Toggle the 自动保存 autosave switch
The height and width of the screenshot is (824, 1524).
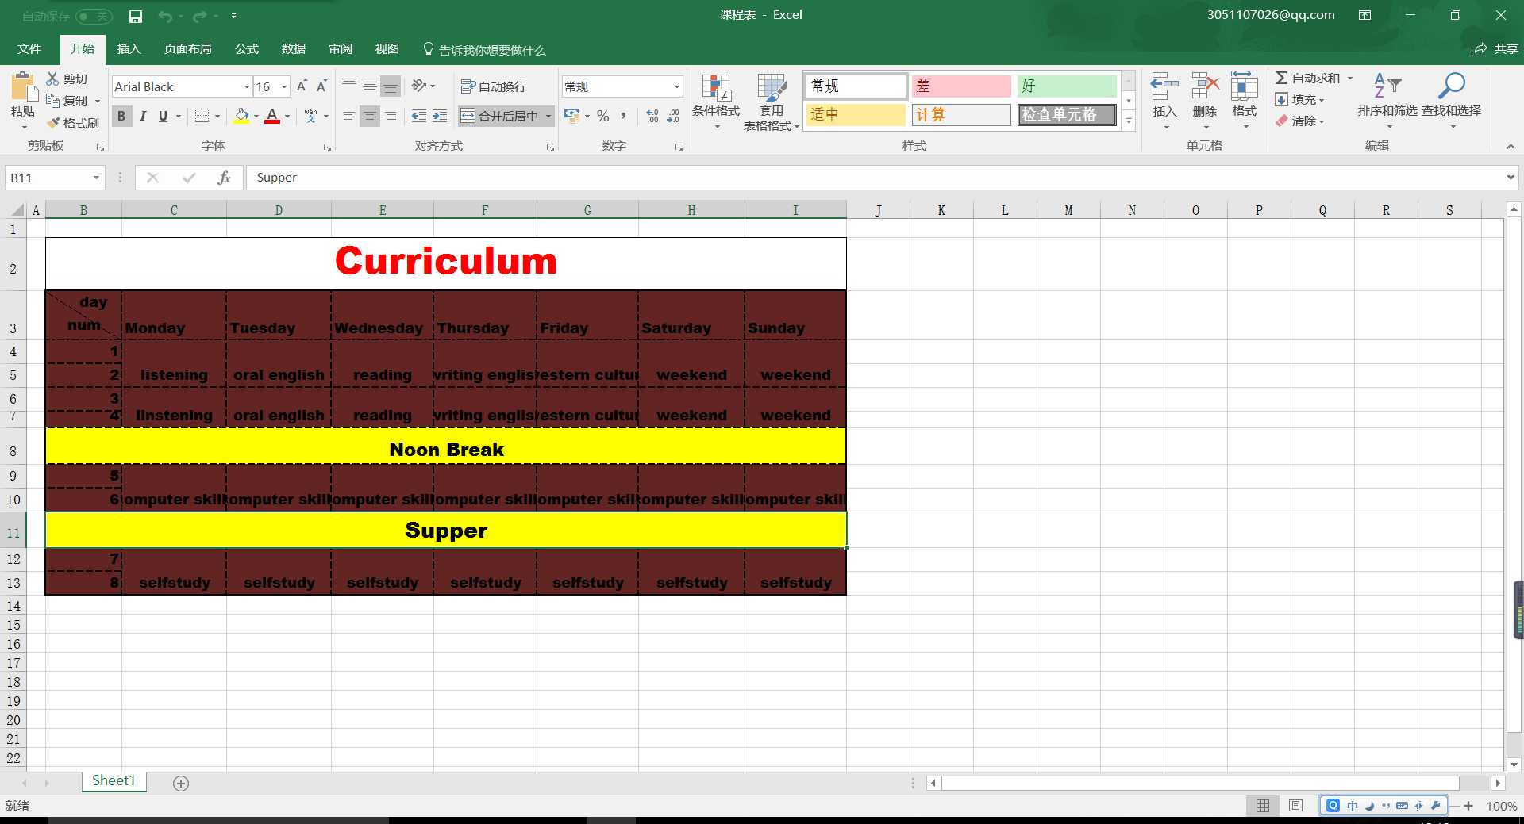94,16
